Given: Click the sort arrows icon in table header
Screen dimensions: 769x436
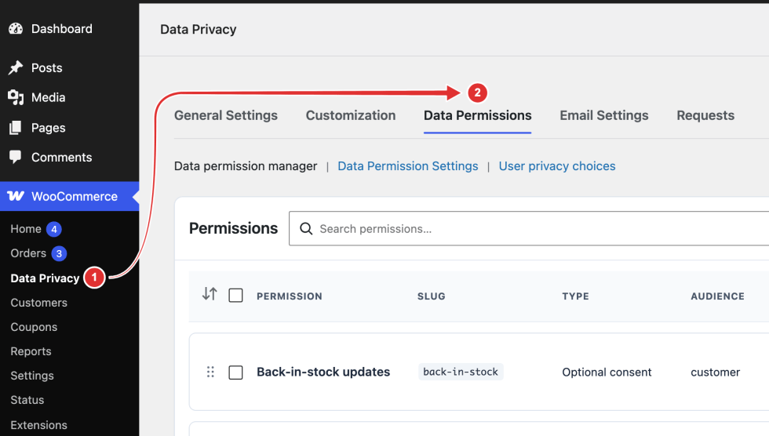Looking at the screenshot, I should (210, 294).
